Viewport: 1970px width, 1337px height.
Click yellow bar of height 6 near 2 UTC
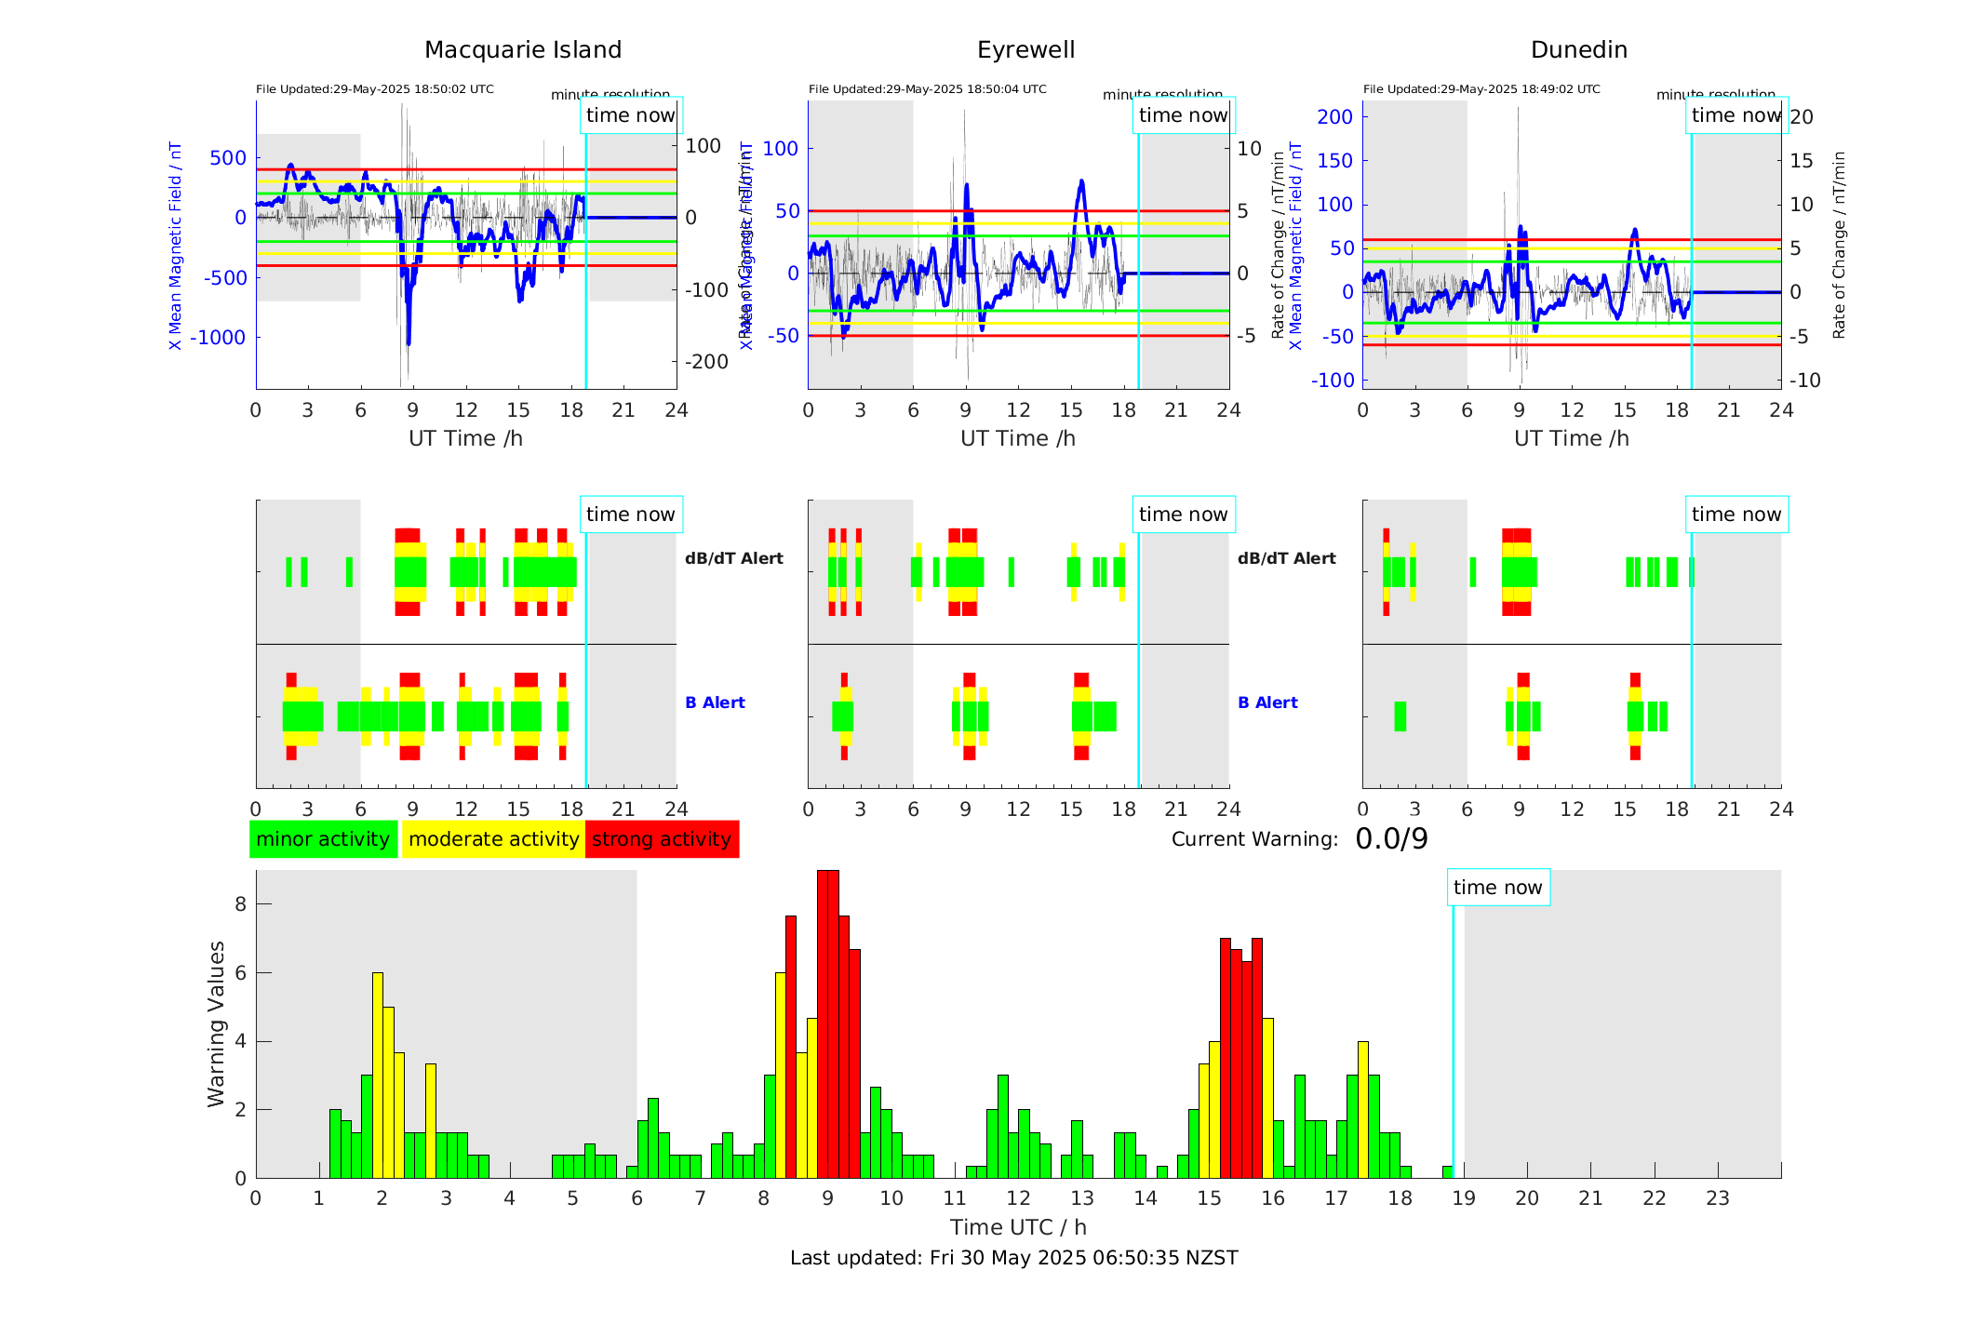coord(378,1075)
